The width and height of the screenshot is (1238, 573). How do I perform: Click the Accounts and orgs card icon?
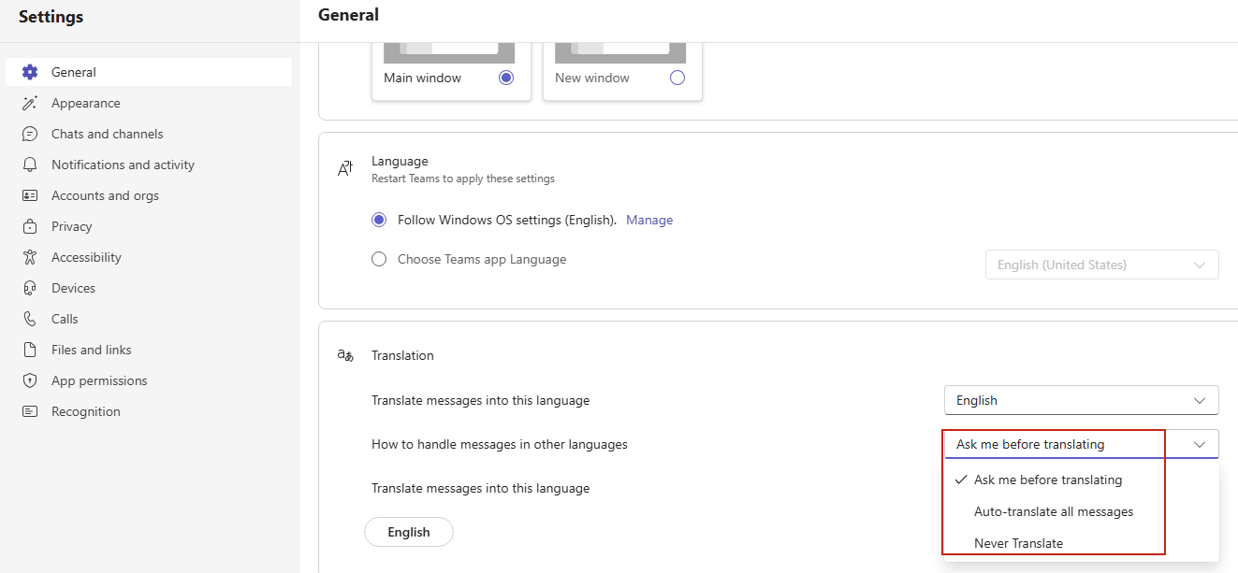(x=30, y=195)
